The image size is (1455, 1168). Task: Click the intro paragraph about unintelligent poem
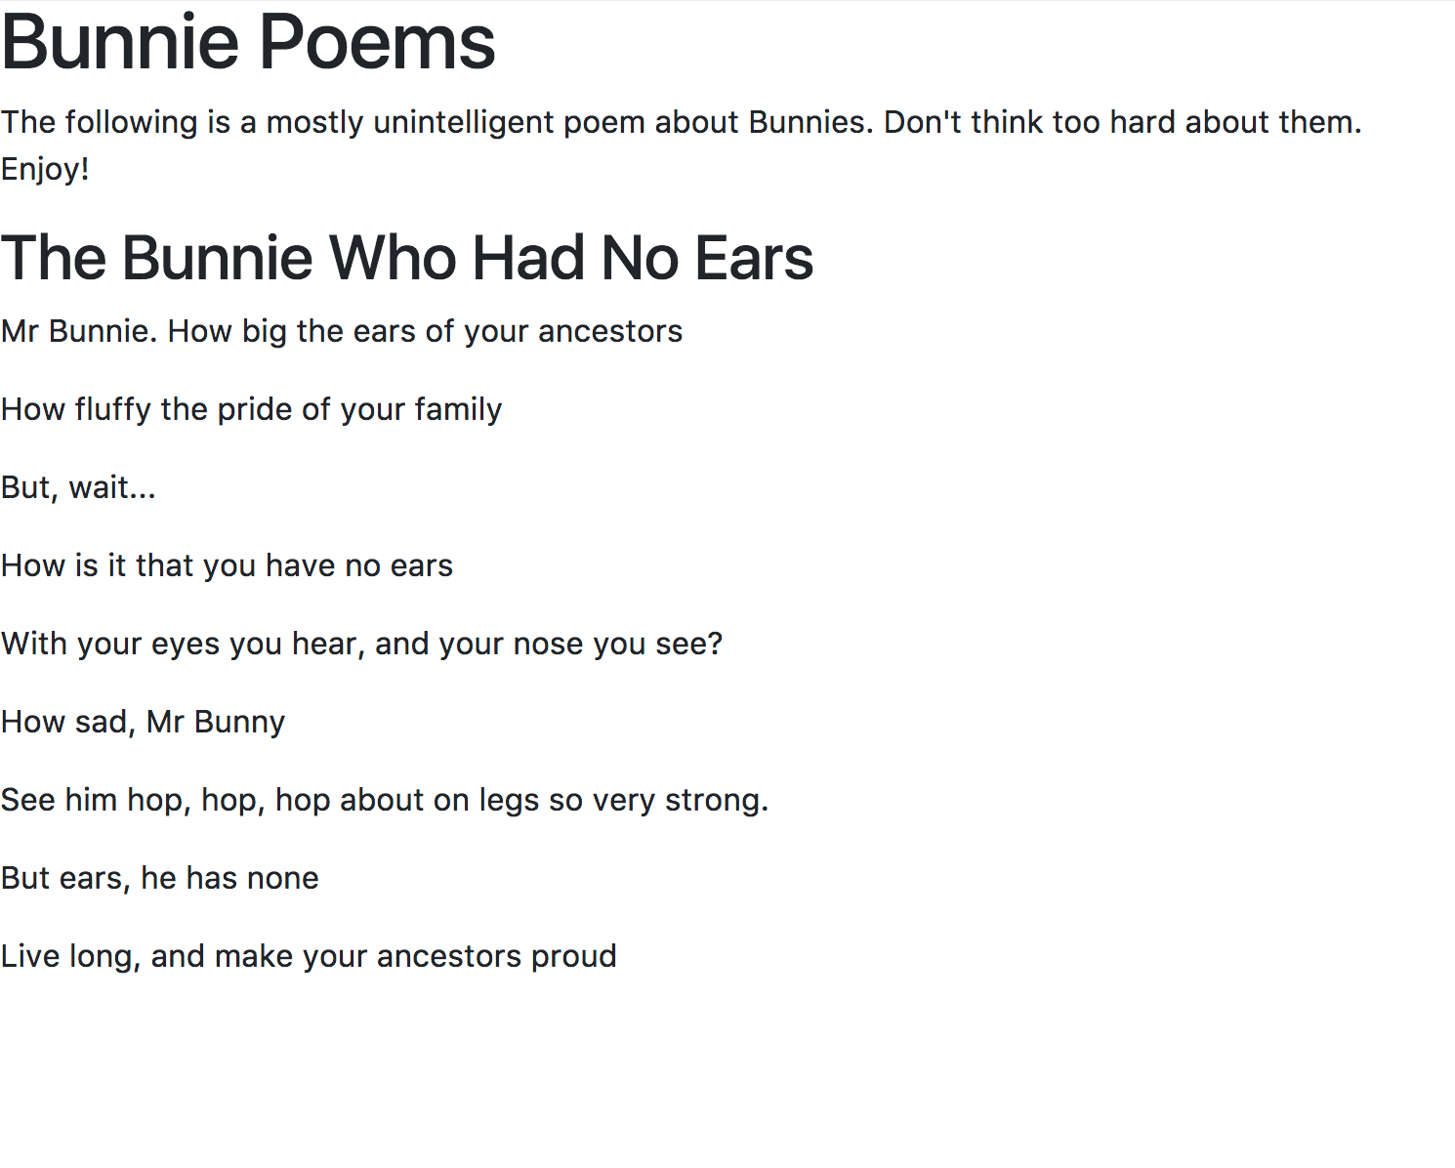click(681, 146)
